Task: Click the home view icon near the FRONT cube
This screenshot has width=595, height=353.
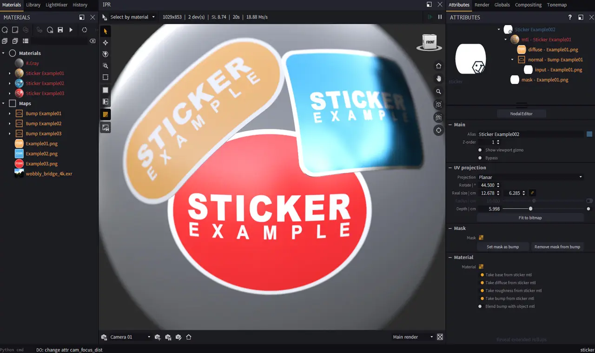Action: 438,66
